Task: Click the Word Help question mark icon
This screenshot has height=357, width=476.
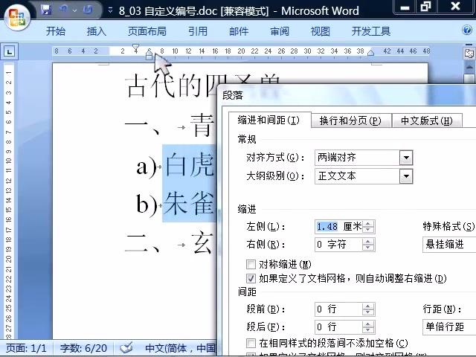Action: [x=467, y=30]
